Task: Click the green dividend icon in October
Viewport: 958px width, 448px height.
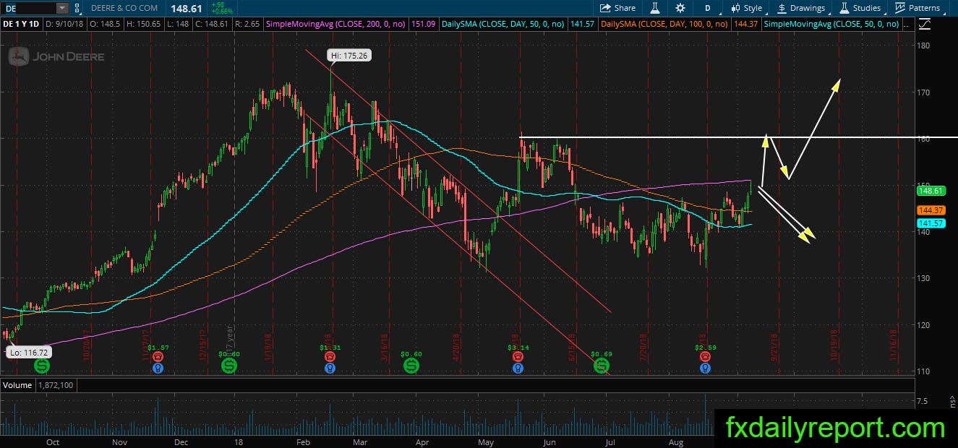Action: click(x=42, y=366)
